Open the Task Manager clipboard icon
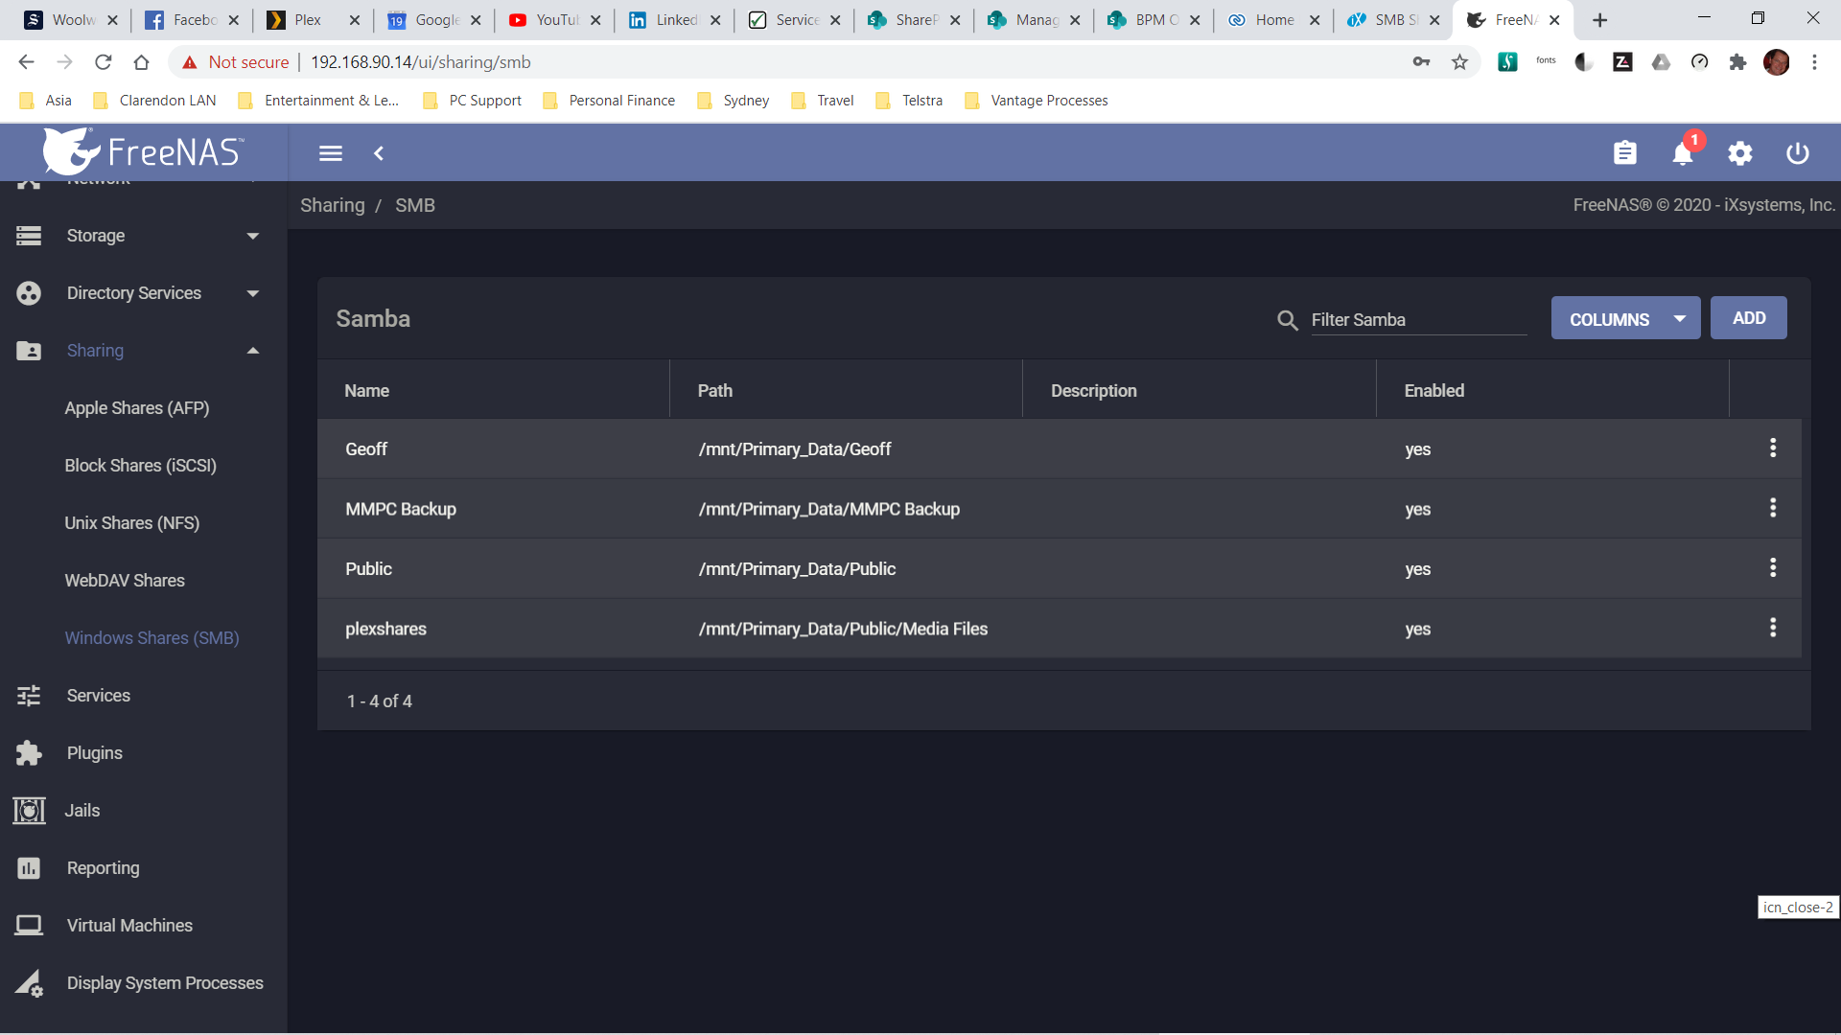The image size is (1841, 1035). point(1624,153)
